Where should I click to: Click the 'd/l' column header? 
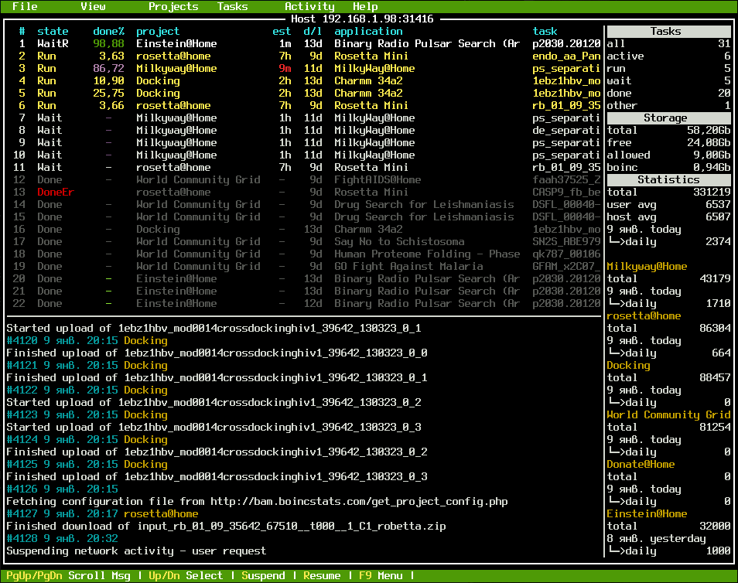click(x=313, y=31)
